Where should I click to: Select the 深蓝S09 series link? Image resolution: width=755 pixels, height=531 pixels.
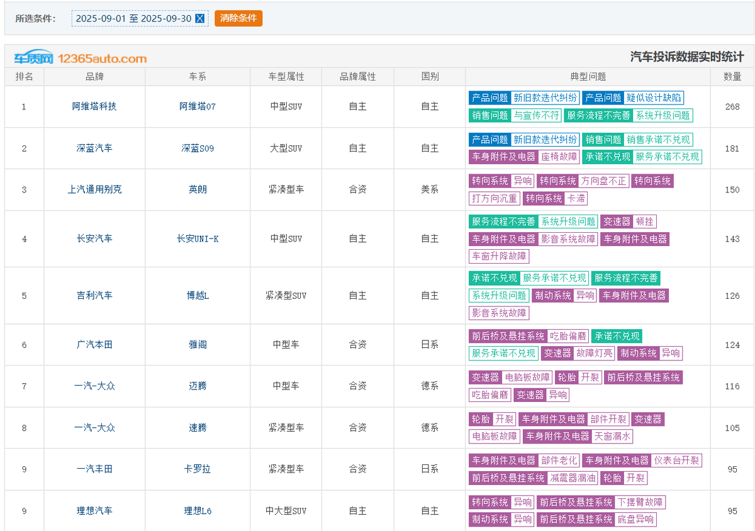[198, 148]
